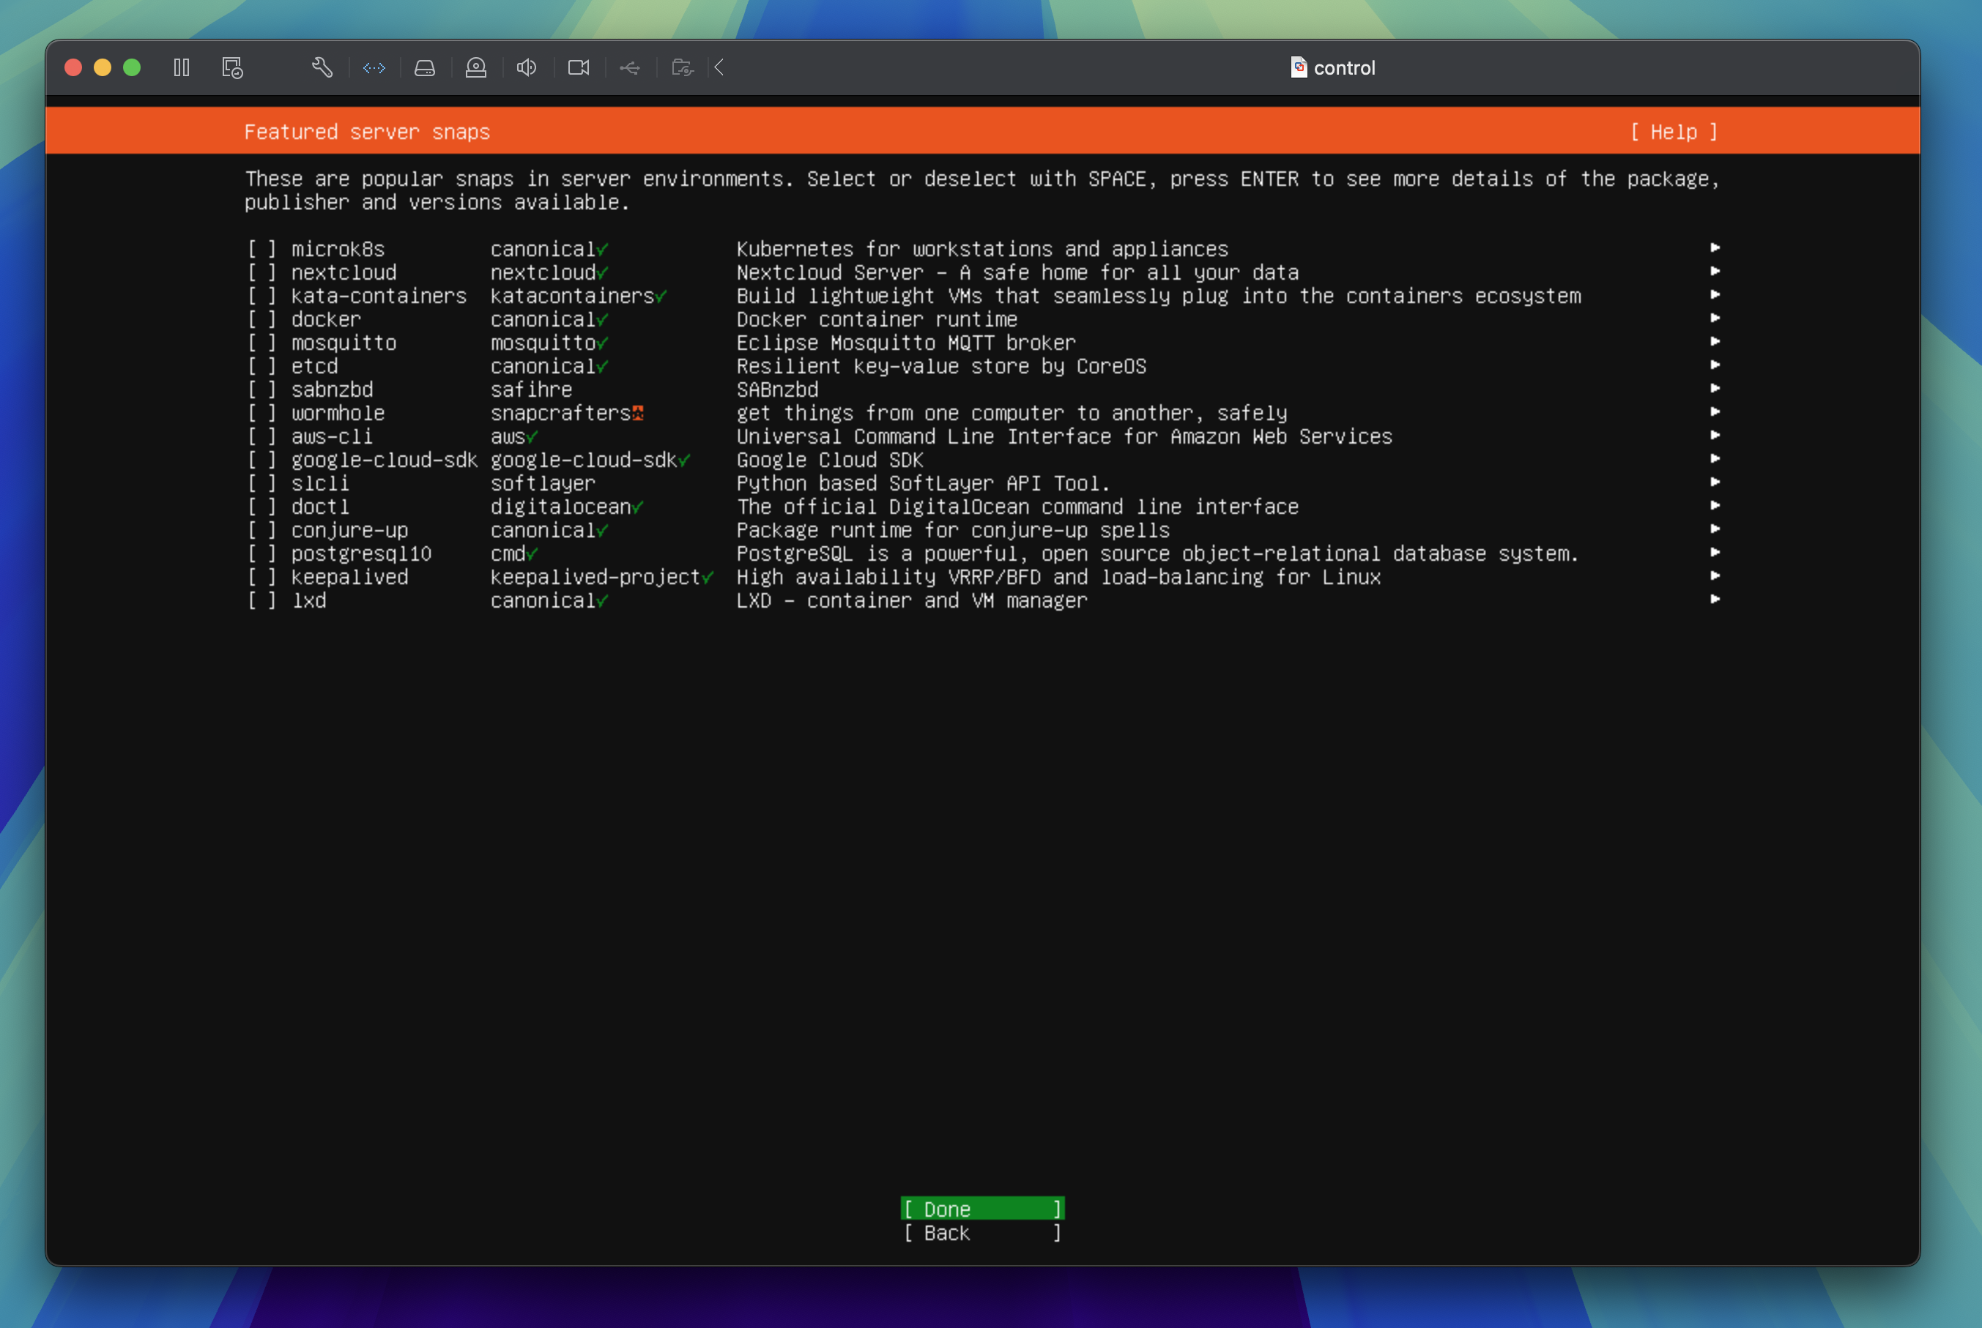This screenshot has width=1982, height=1328.
Task: Select the microk8s snap checkbox
Action: pos(261,249)
